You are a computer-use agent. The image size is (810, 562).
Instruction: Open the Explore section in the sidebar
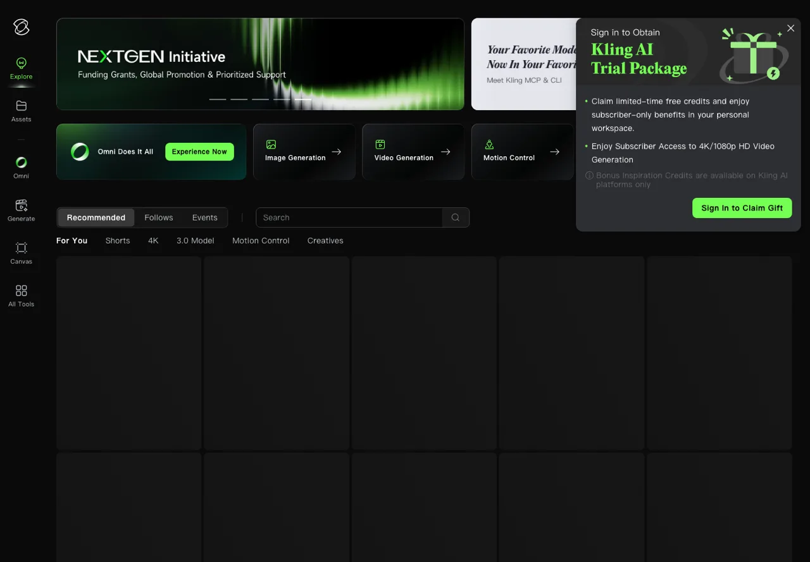point(21,68)
